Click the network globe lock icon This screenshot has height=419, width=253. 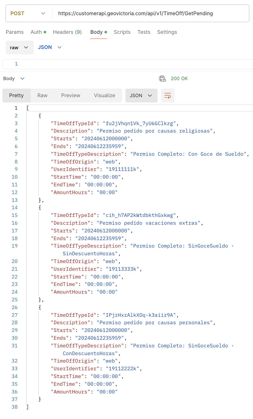point(162,79)
